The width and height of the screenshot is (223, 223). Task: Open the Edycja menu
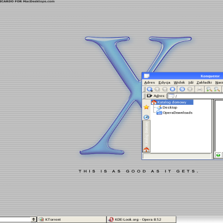164,83
